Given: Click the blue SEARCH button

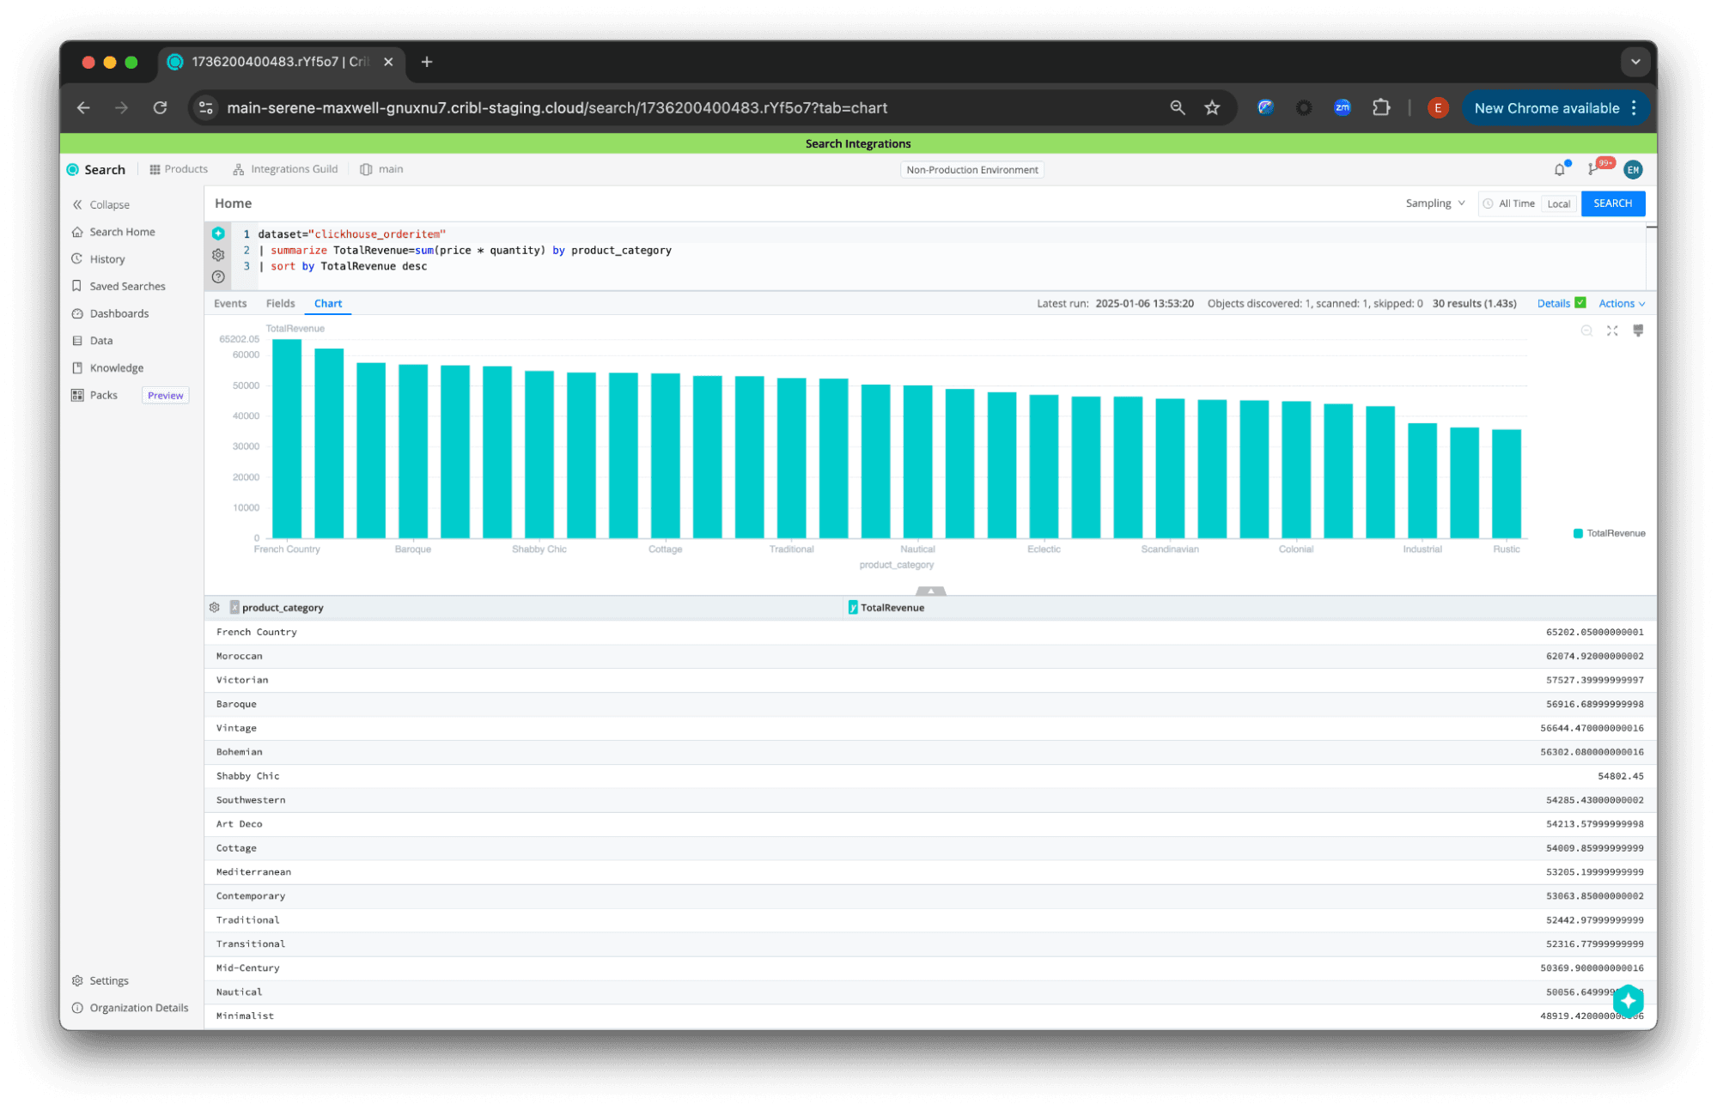Looking at the screenshot, I should coord(1612,203).
